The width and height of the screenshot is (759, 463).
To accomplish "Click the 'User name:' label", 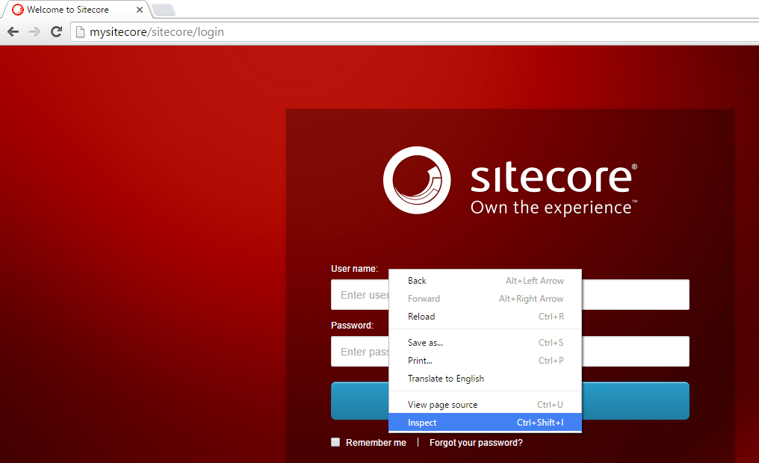I will (x=354, y=269).
